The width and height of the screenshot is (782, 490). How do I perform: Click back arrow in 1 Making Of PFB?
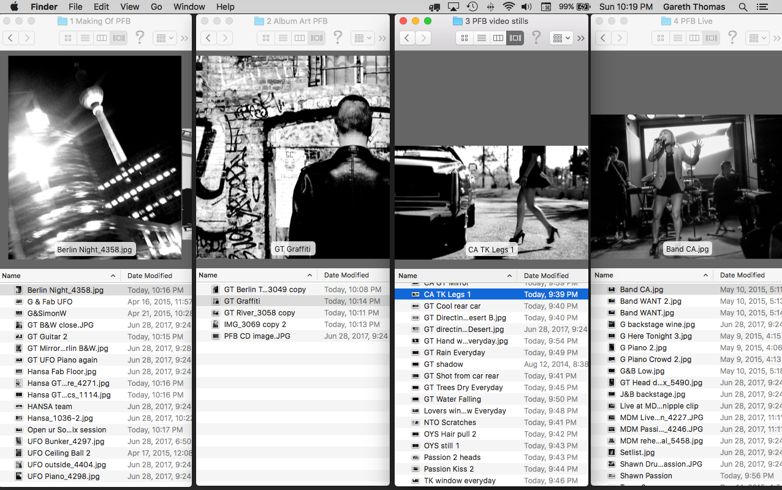(11, 38)
